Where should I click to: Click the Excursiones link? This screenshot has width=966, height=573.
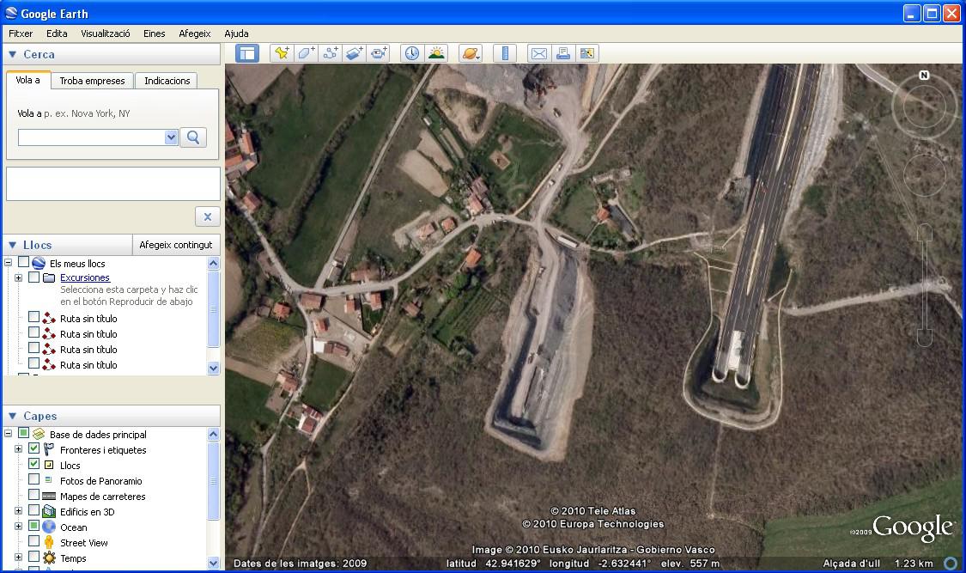[85, 277]
